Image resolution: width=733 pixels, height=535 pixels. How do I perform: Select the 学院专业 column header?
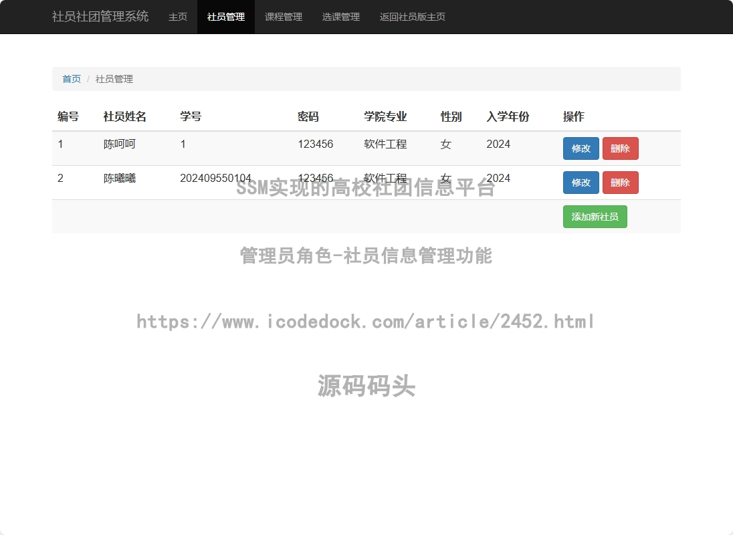click(x=385, y=116)
